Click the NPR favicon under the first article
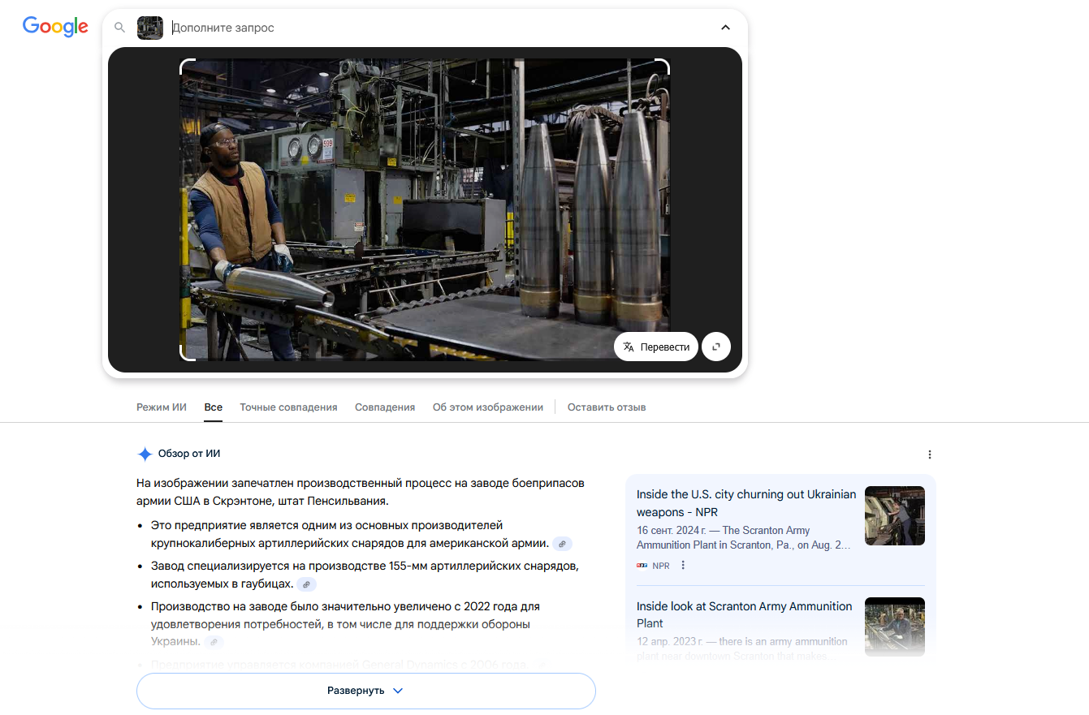The width and height of the screenshot is (1089, 715). pos(642,566)
